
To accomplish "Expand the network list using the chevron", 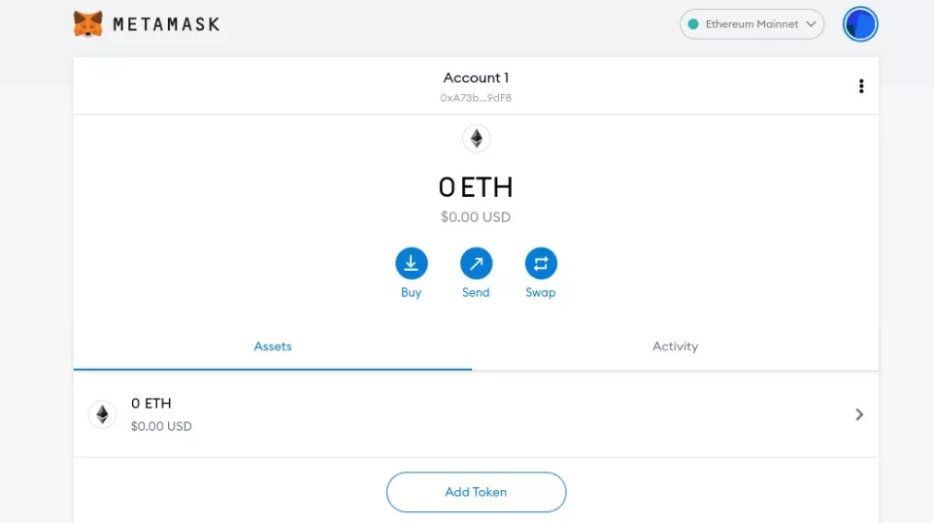I will click(811, 24).
